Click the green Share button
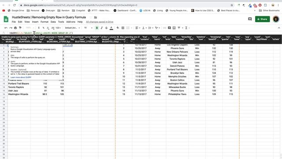Image resolution: width=282 pixels, height=159 pixels. (263, 19)
